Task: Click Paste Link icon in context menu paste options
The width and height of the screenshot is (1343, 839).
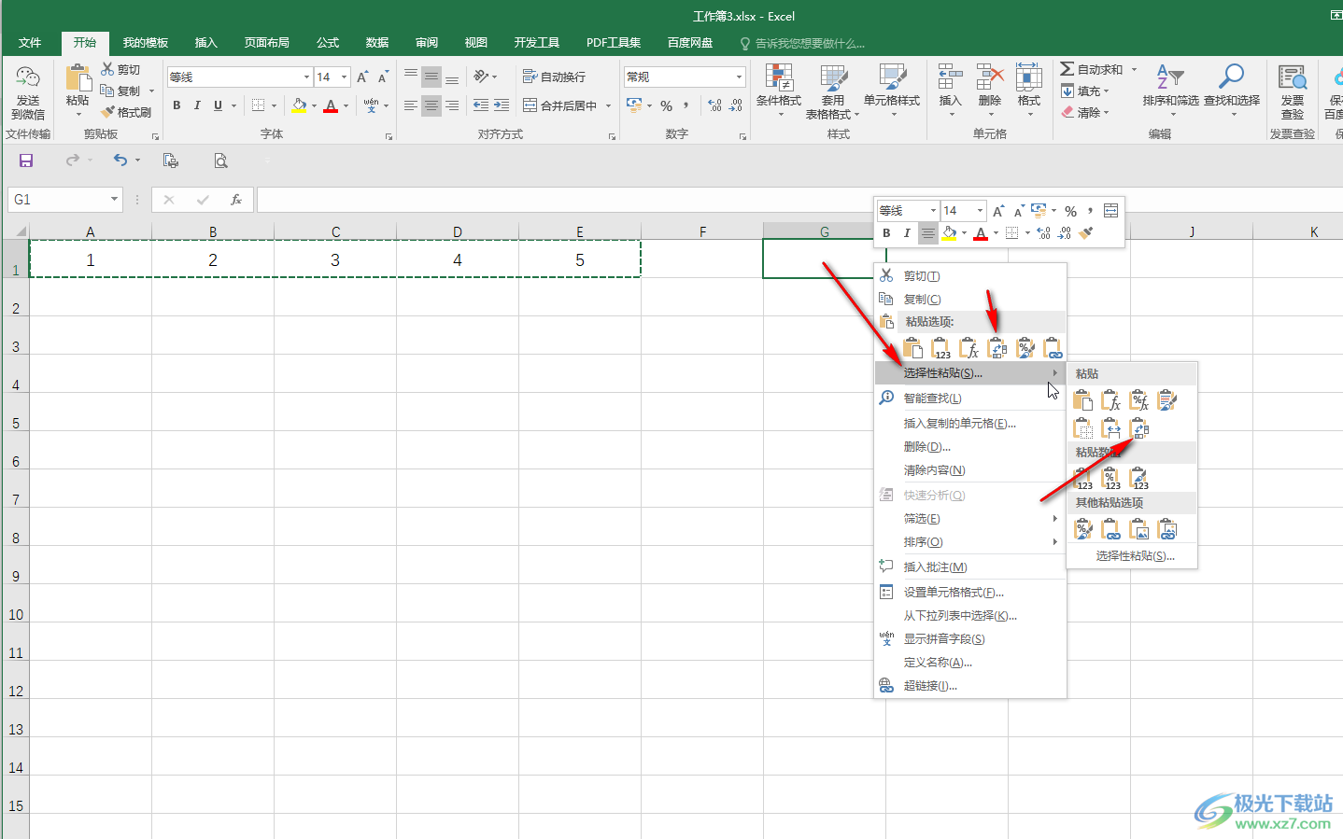Action: click(1053, 348)
